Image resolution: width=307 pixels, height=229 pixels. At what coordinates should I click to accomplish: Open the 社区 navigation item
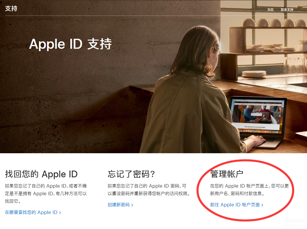pos(271,10)
